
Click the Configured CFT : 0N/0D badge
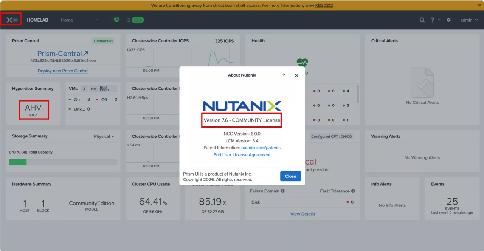[x=332, y=136]
